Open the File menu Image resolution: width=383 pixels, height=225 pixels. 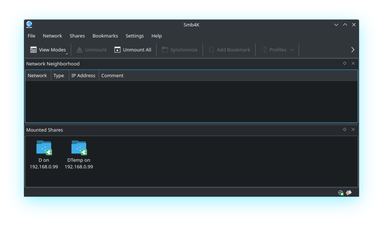click(x=31, y=36)
